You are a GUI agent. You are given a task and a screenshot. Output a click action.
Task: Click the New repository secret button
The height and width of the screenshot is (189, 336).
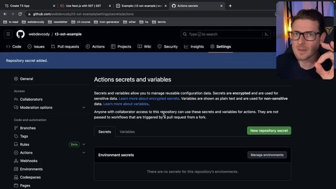coord(269,131)
